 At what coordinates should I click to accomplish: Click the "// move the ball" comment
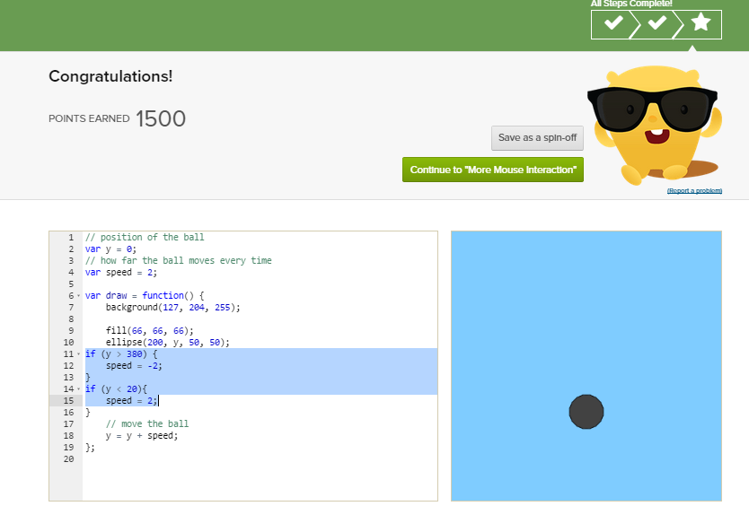[x=147, y=423]
